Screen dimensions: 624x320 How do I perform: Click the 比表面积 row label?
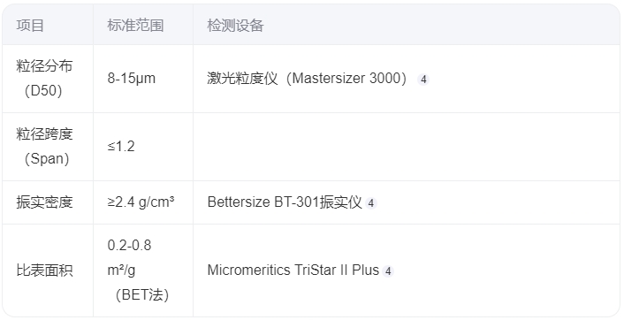(x=44, y=270)
